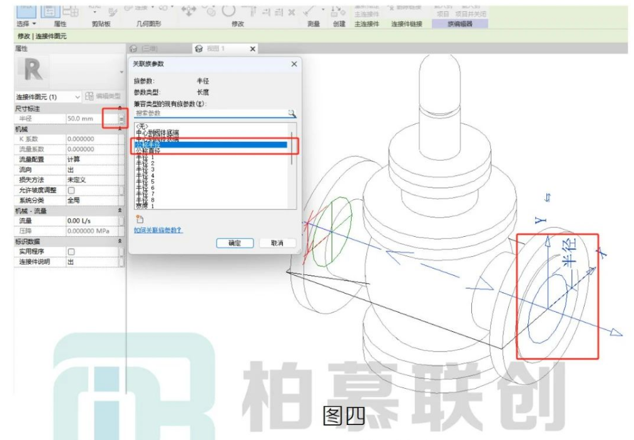This screenshot has height=440, width=634.
Task: Click the associate button beside 实用程序
Action: click(x=121, y=251)
